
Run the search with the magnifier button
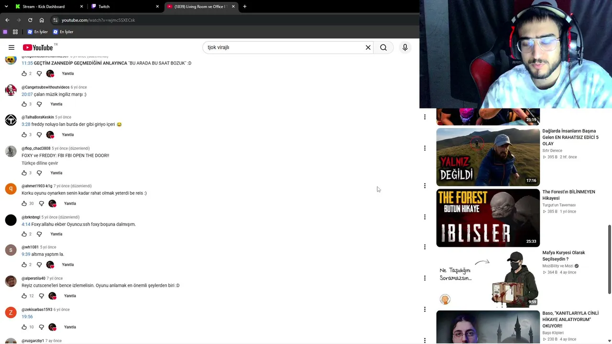click(383, 47)
